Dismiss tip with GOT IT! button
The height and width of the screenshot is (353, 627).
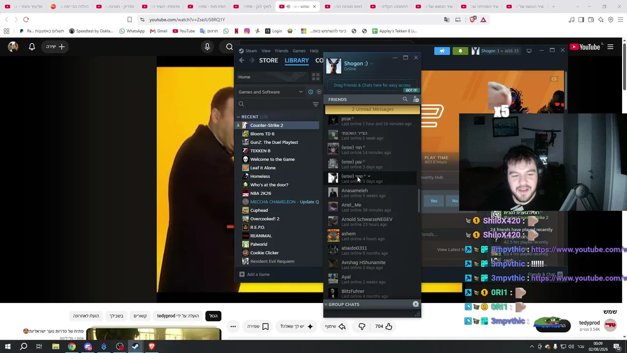411,90
